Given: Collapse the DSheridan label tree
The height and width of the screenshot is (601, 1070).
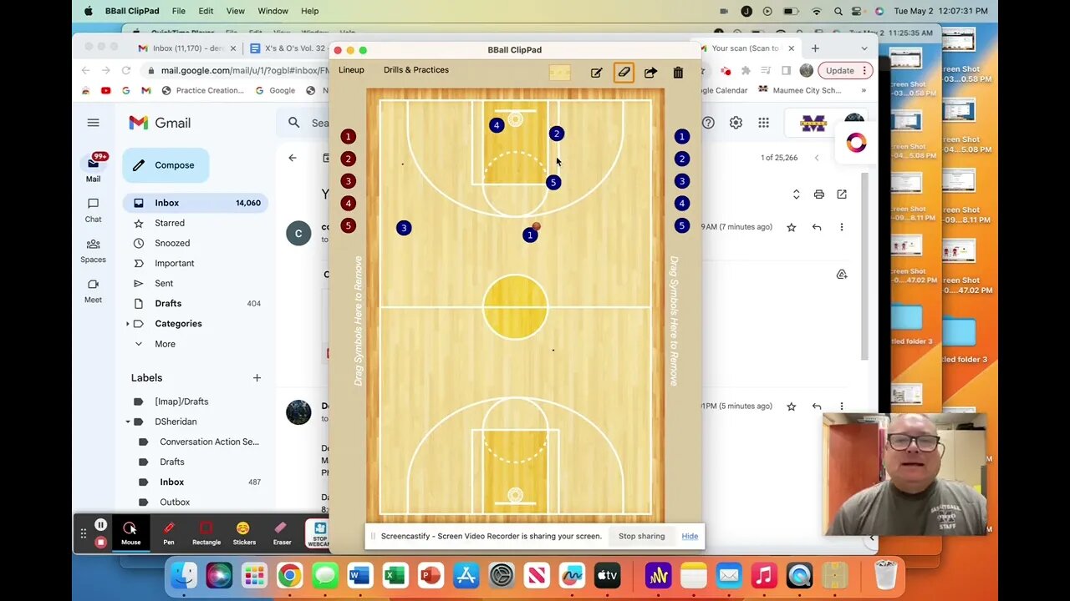Looking at the screenshot, I should [x=128, y=422].
